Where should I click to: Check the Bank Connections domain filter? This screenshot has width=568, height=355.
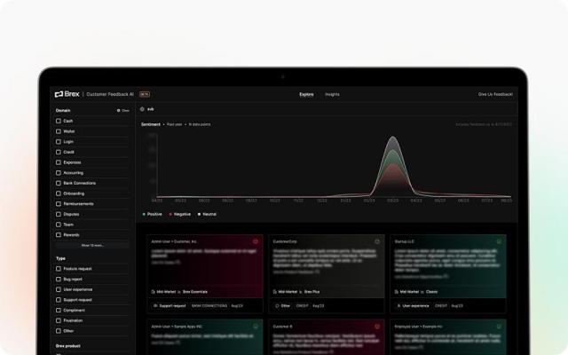tap(59, 183)
